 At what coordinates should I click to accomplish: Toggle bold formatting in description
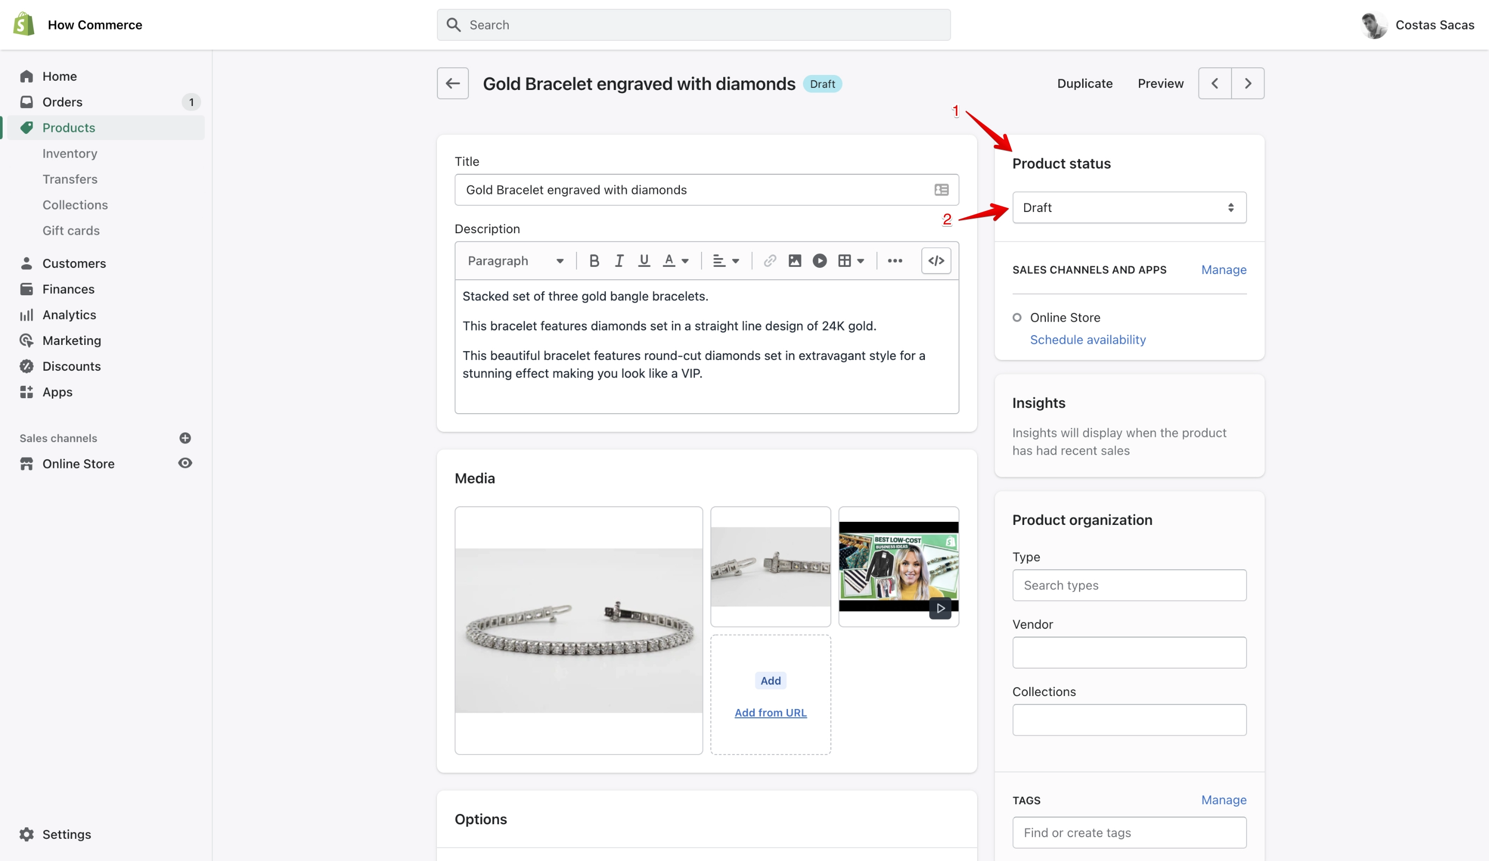(595, 261)
